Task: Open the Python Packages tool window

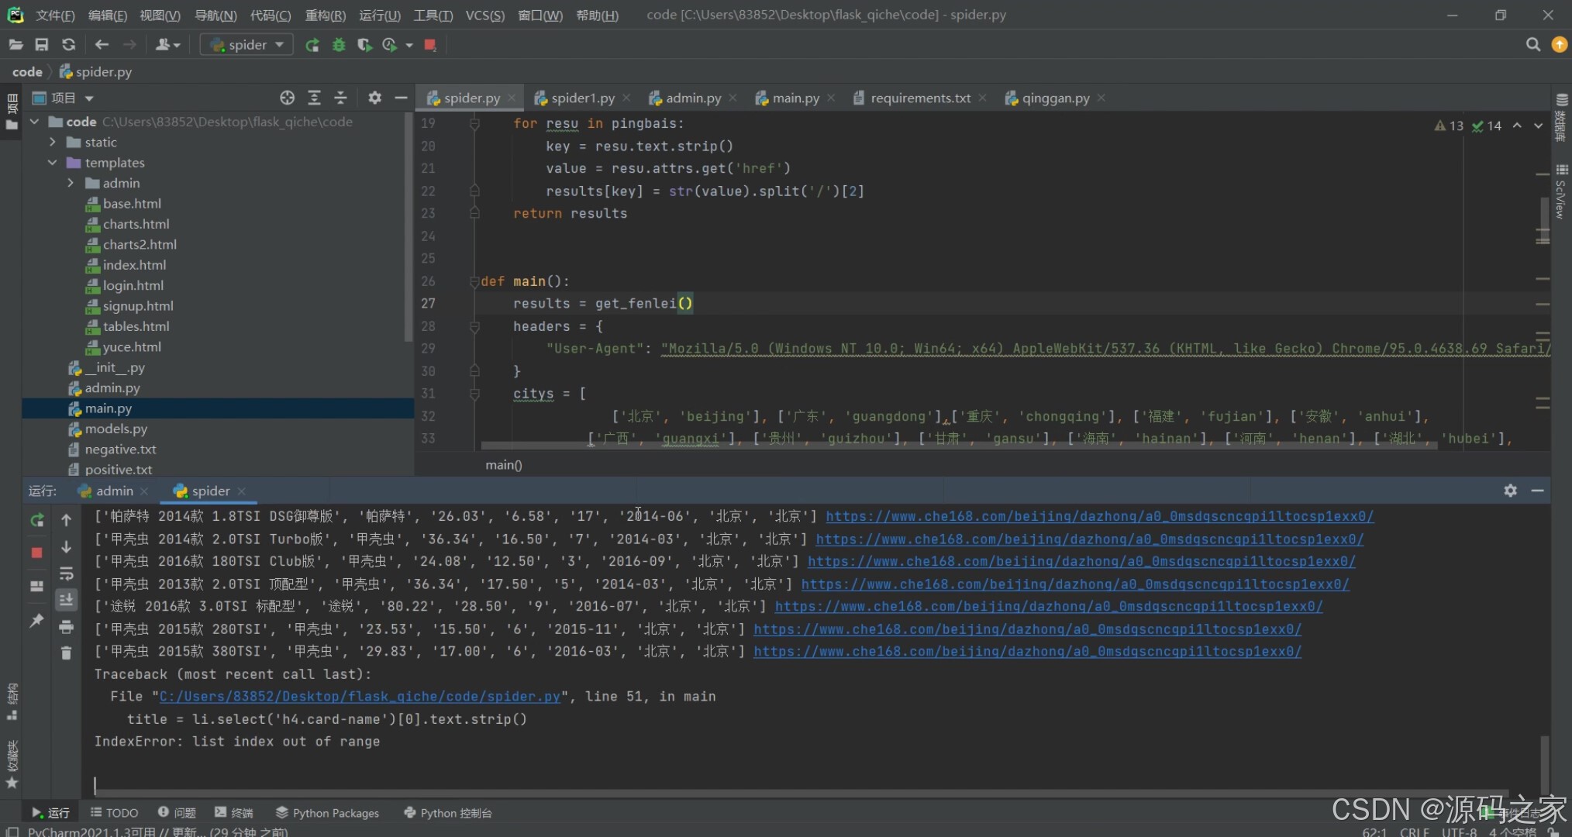Action: point(327,813)
